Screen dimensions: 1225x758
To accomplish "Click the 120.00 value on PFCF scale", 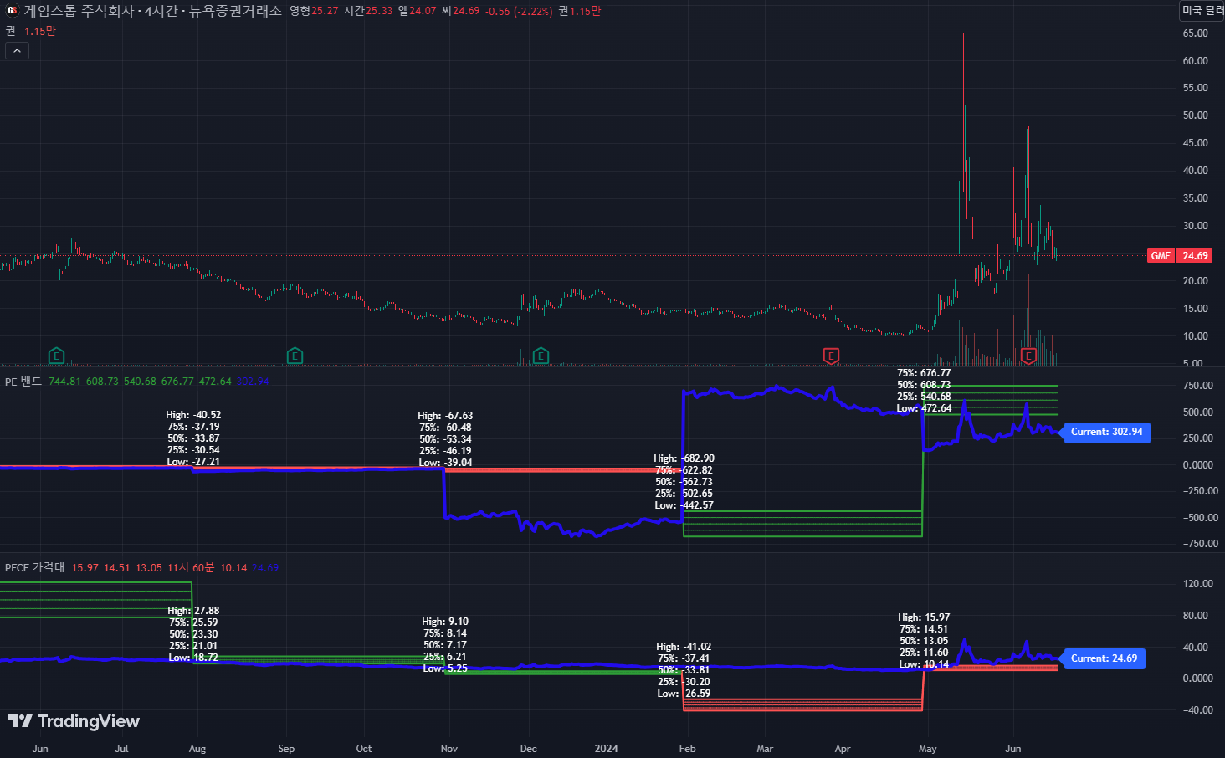I will [1197, 584].
